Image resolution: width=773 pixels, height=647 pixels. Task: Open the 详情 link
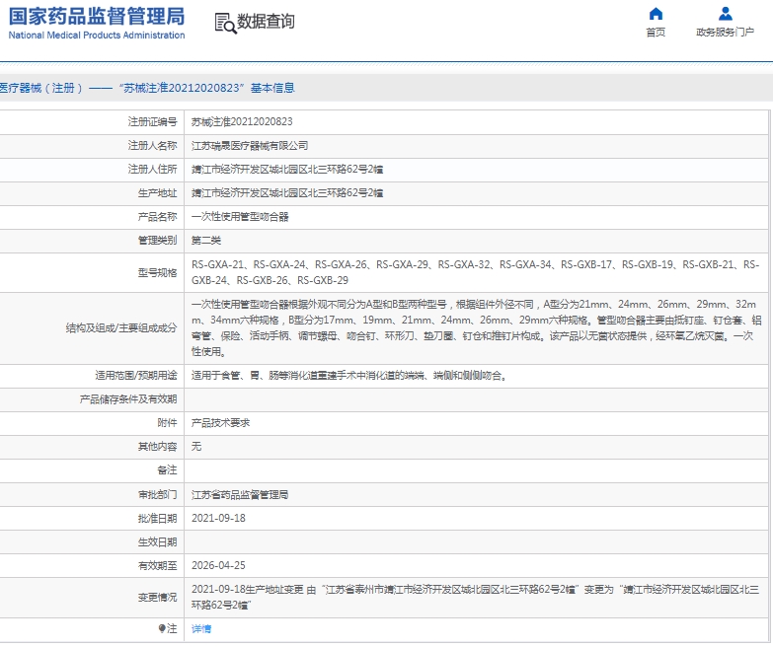[201, 629]
